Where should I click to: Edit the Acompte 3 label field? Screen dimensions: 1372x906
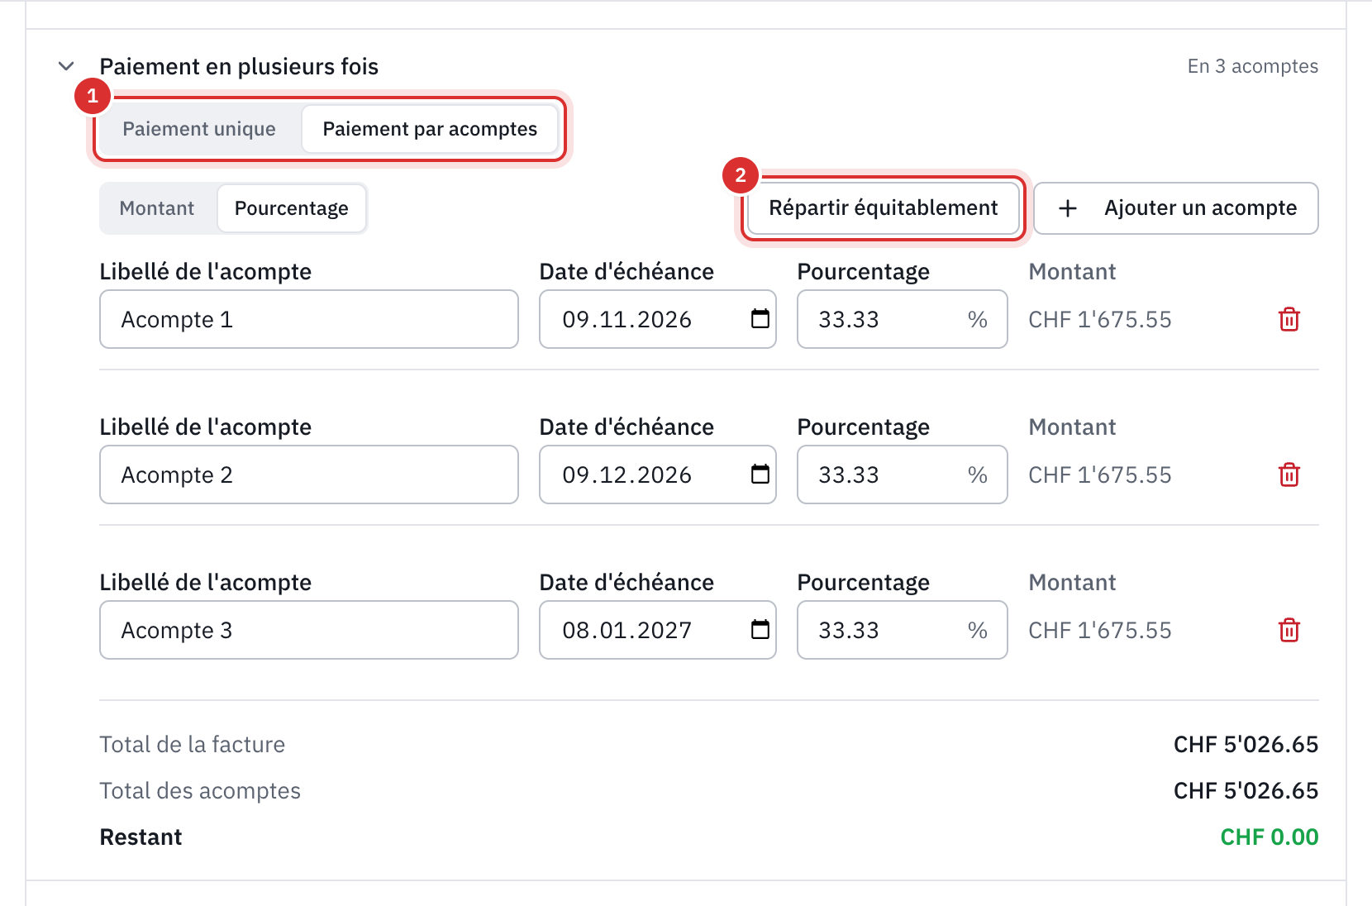pyautogui.click(x=309, y=630)
